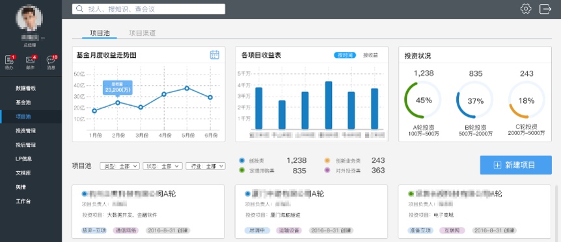Expand the 类型: 全部 dropdown
This screenshot has height=242, width=561.
pos(120,166)
